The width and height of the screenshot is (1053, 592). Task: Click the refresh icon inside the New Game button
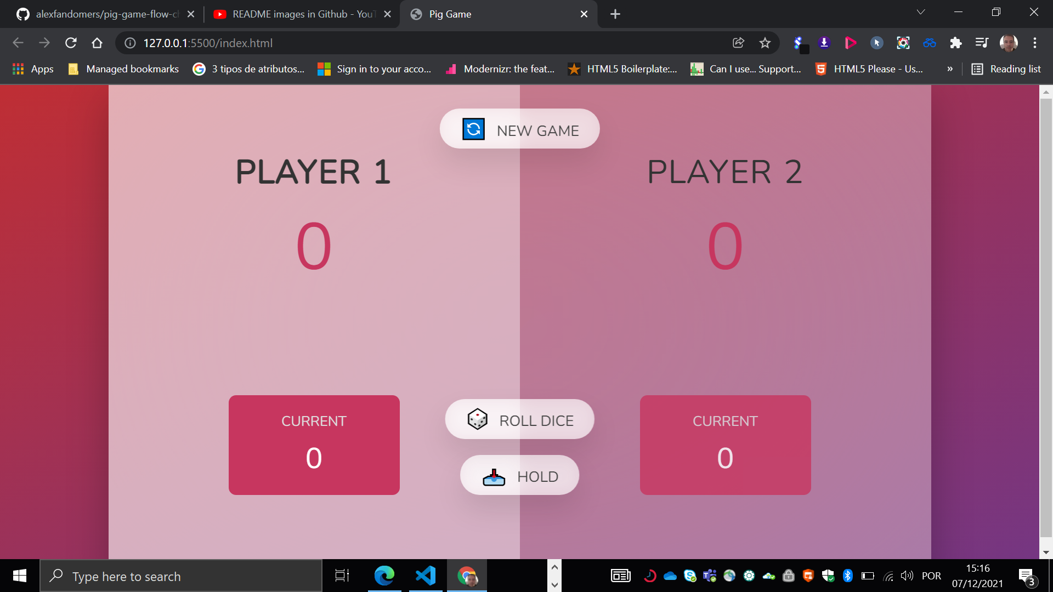pyautogui.click(x=473, y=129)
